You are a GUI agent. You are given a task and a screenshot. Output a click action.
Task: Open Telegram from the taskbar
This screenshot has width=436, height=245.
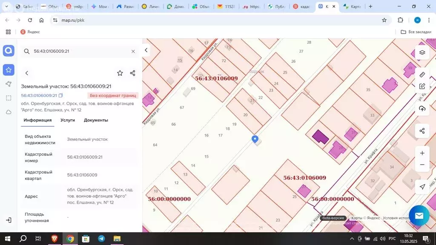point(101,239)
